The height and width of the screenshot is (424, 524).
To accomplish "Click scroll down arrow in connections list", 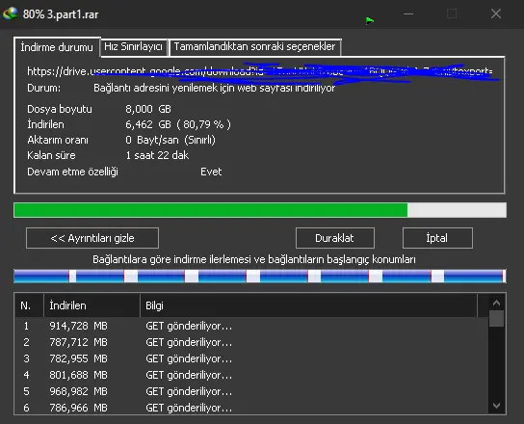I will [x=496, y=406].
